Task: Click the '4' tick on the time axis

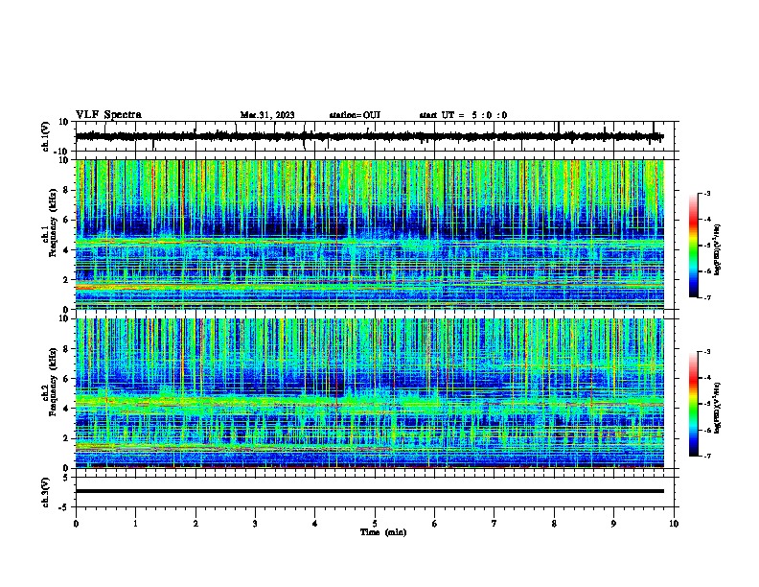Action: [315, 524]
